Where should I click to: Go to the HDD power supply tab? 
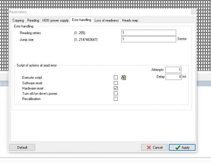[x=56, y=20]
